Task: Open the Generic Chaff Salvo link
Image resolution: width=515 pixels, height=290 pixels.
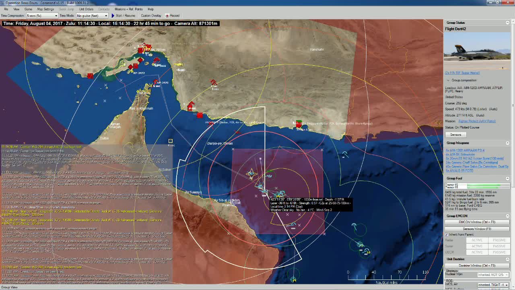Action: pos(472,162)
